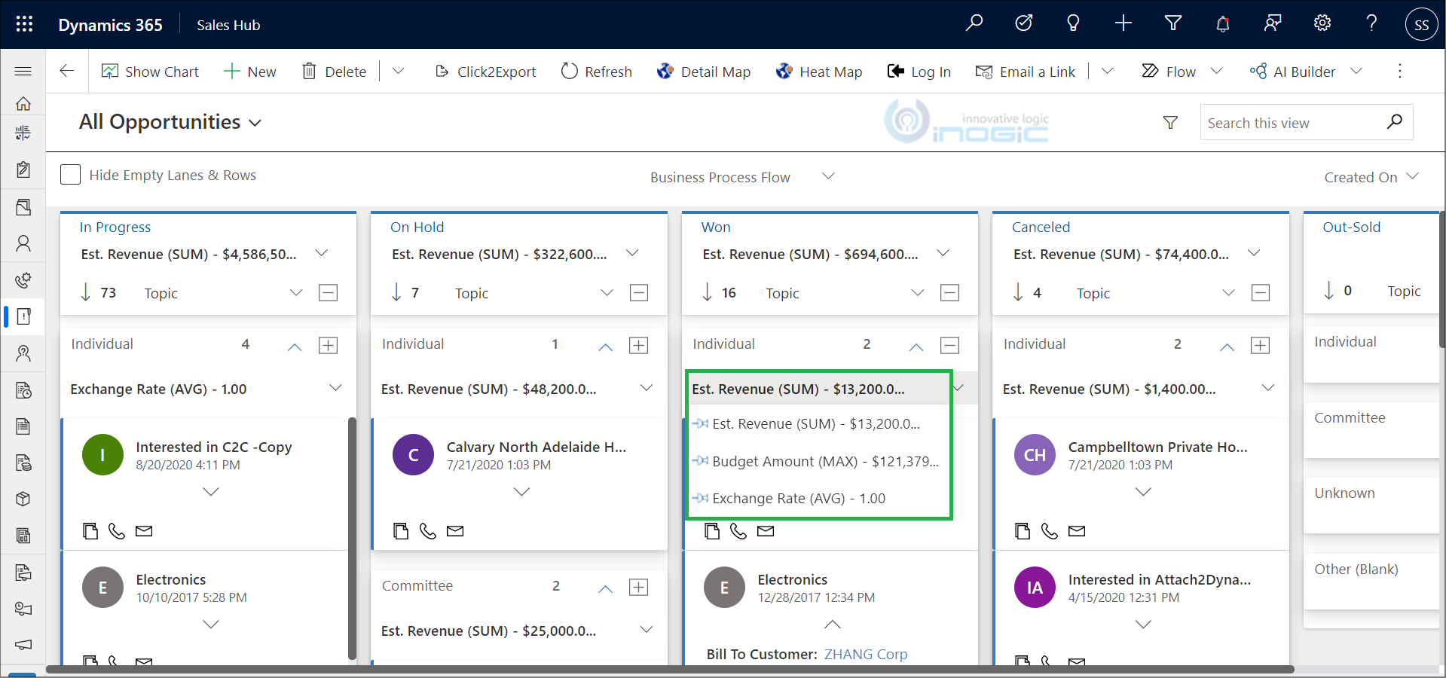Expand In Progress Est. Revenue aggregate chevron
1446x678 pixels.
[322, 253]
